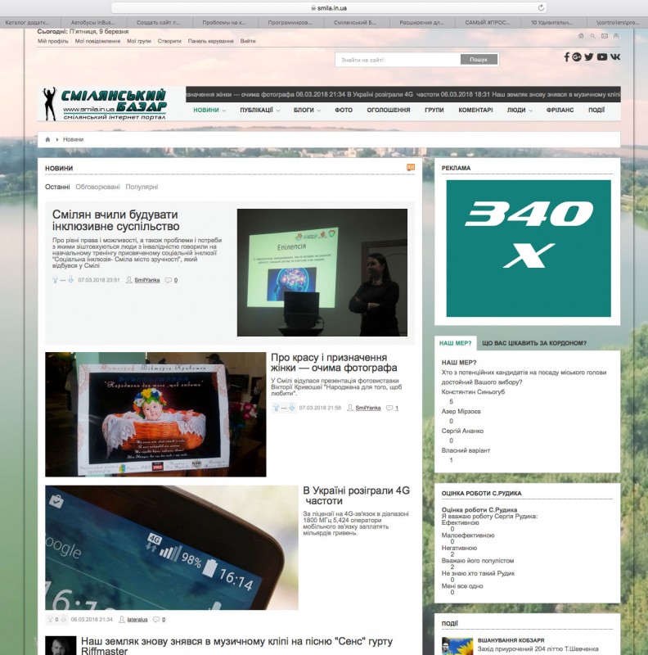Click 'Вшанування Кобзаря' event title
This screenshot has height=655, width=648.
tap(511, 640)
